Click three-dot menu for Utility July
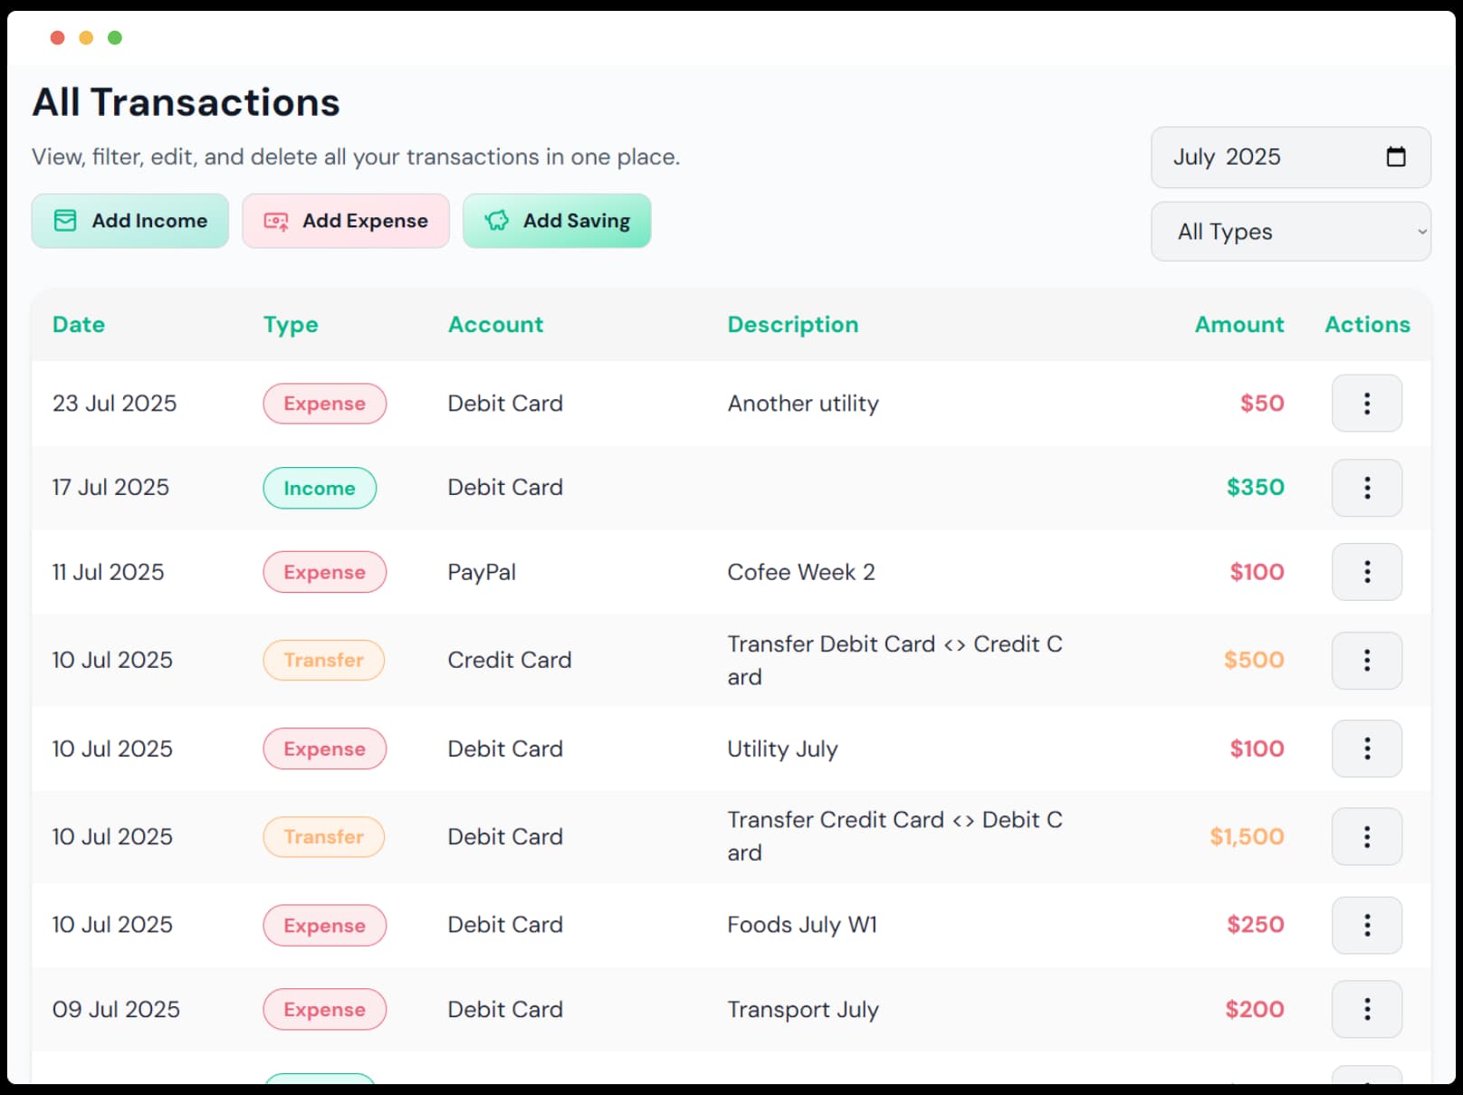The height and width of the screenshot is (1095, 1463). tap(1366, 748)
